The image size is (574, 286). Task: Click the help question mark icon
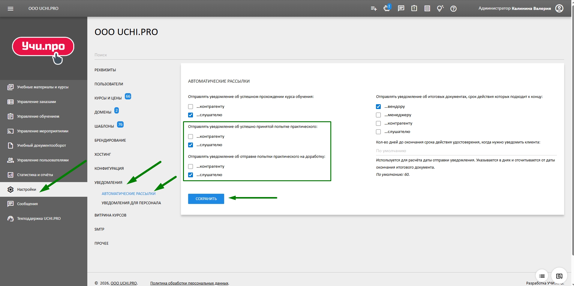[453, 8]
